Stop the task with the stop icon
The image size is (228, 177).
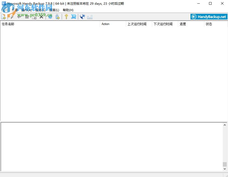click(27, 16)
